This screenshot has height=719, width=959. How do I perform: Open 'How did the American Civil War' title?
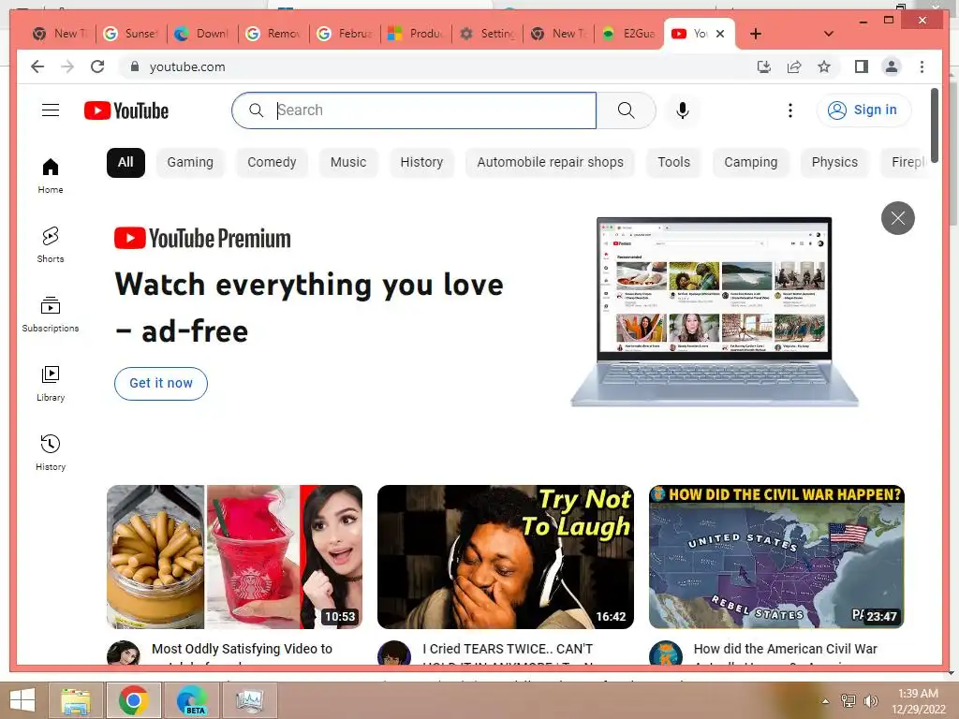(786, 650)
